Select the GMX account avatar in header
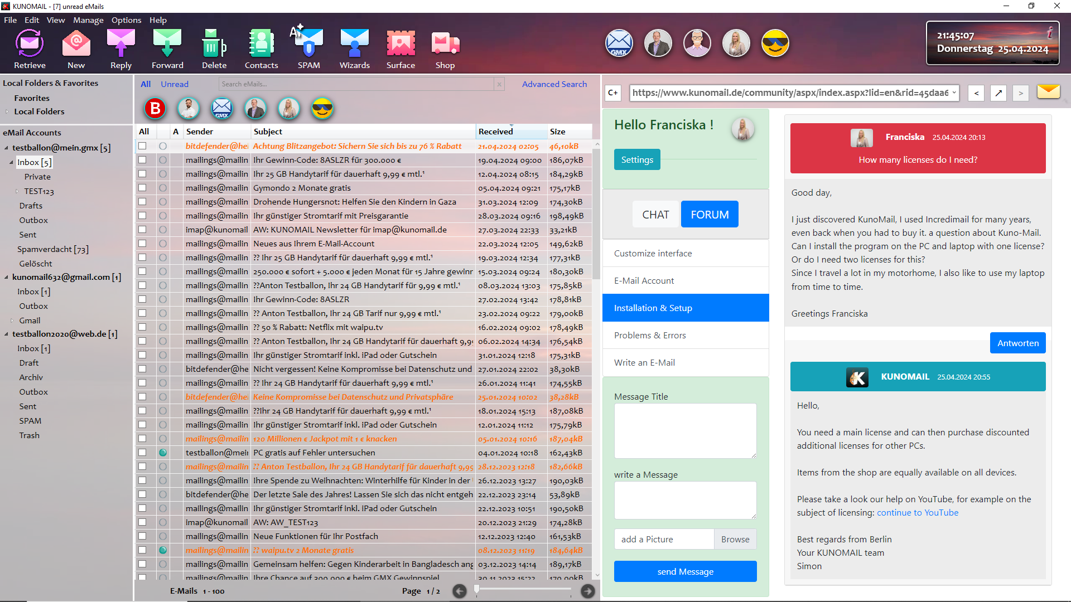This screenshot has height=602, width=1071. click(x=619, y=43)
